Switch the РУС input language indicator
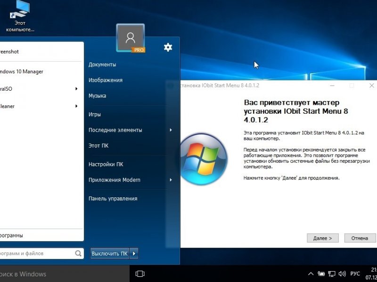Viewport: 377px width, 282px height. 355,274
